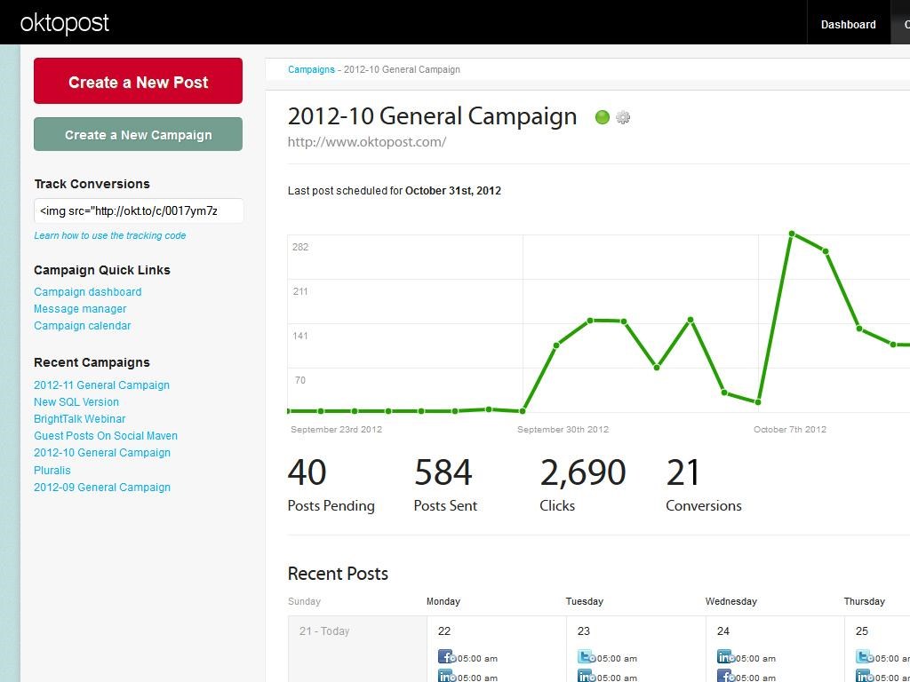Click the green campaign status indicator
This screenshot has height=682, width=910.
click(x=603, y=117)
